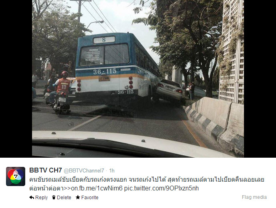This screenshot has width=276, height=208.
Task: Follow the on.fb.me/1cwNim6 link
Action: tap(97, 188)
